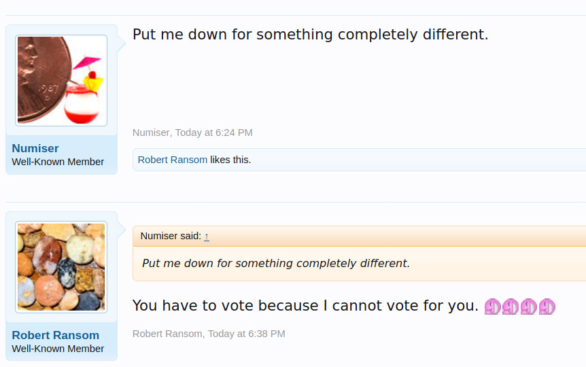586x367 pixels.
Task: Open Numiser's profile from sidebar username
Action: 35,148
